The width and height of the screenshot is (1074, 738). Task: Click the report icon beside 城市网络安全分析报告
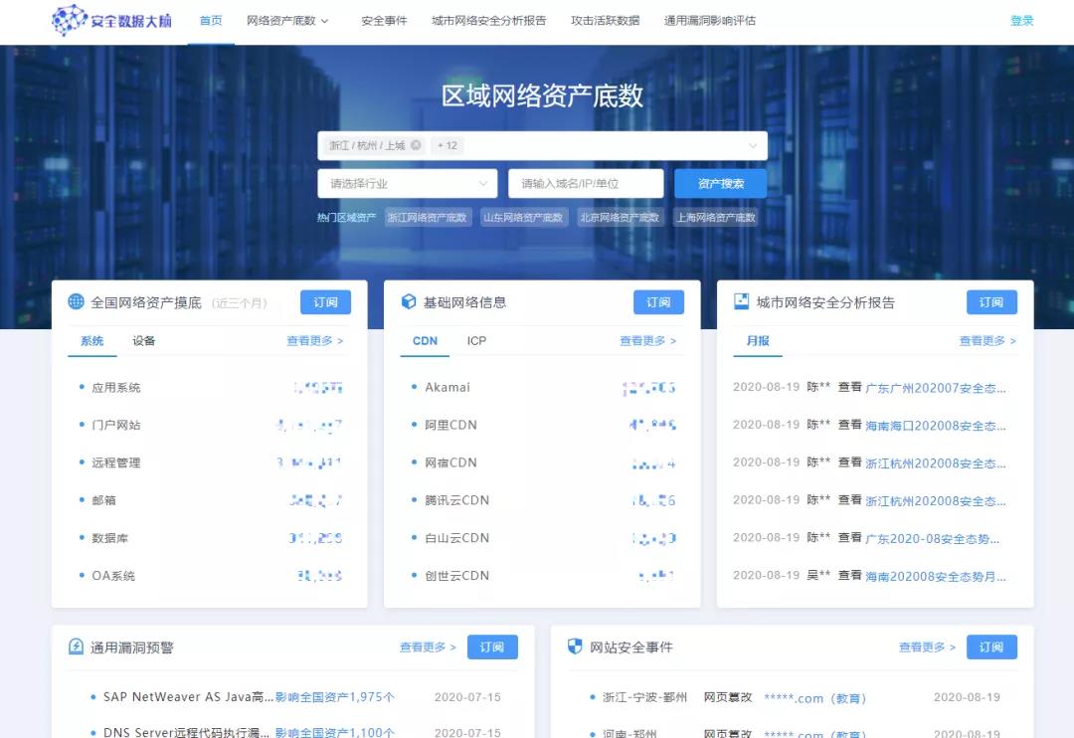pos(741,302)
